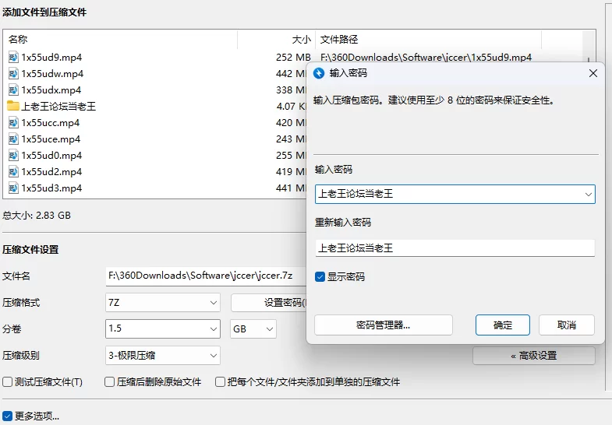Open the 压缩级别 3-极限压缩 dropdown

(163, 355)
